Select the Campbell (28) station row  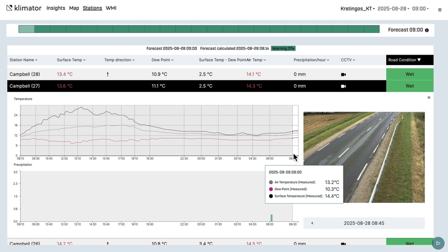(x=24, y=74)
